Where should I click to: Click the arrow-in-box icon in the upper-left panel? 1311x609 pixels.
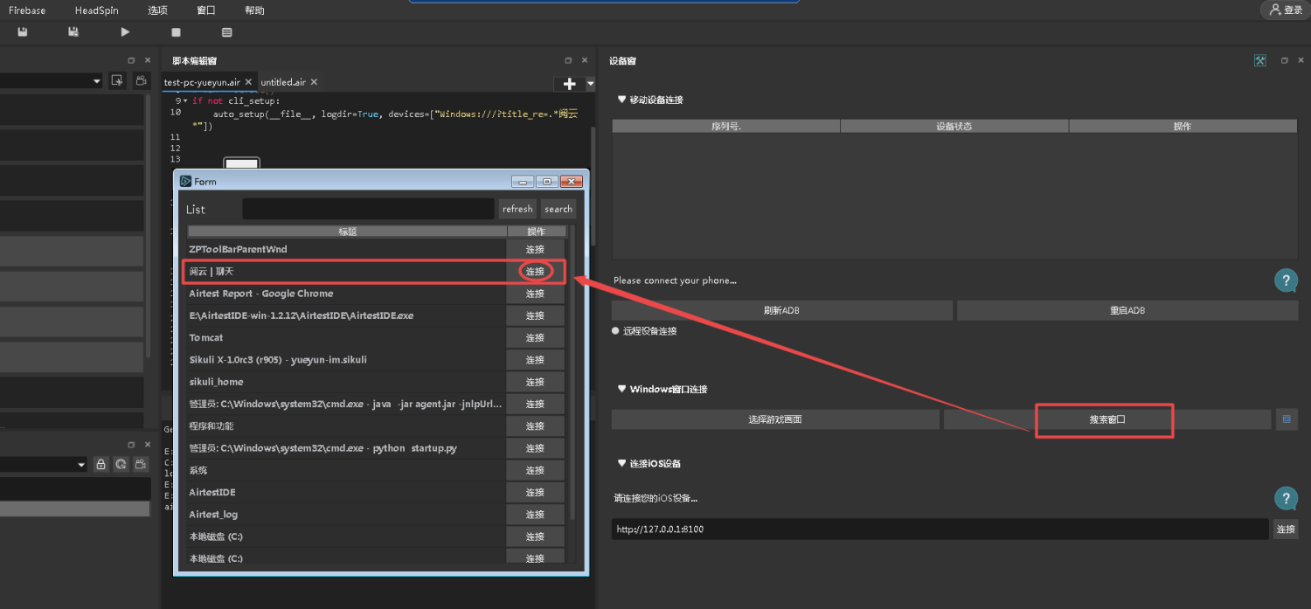click(x=117, y=81)
